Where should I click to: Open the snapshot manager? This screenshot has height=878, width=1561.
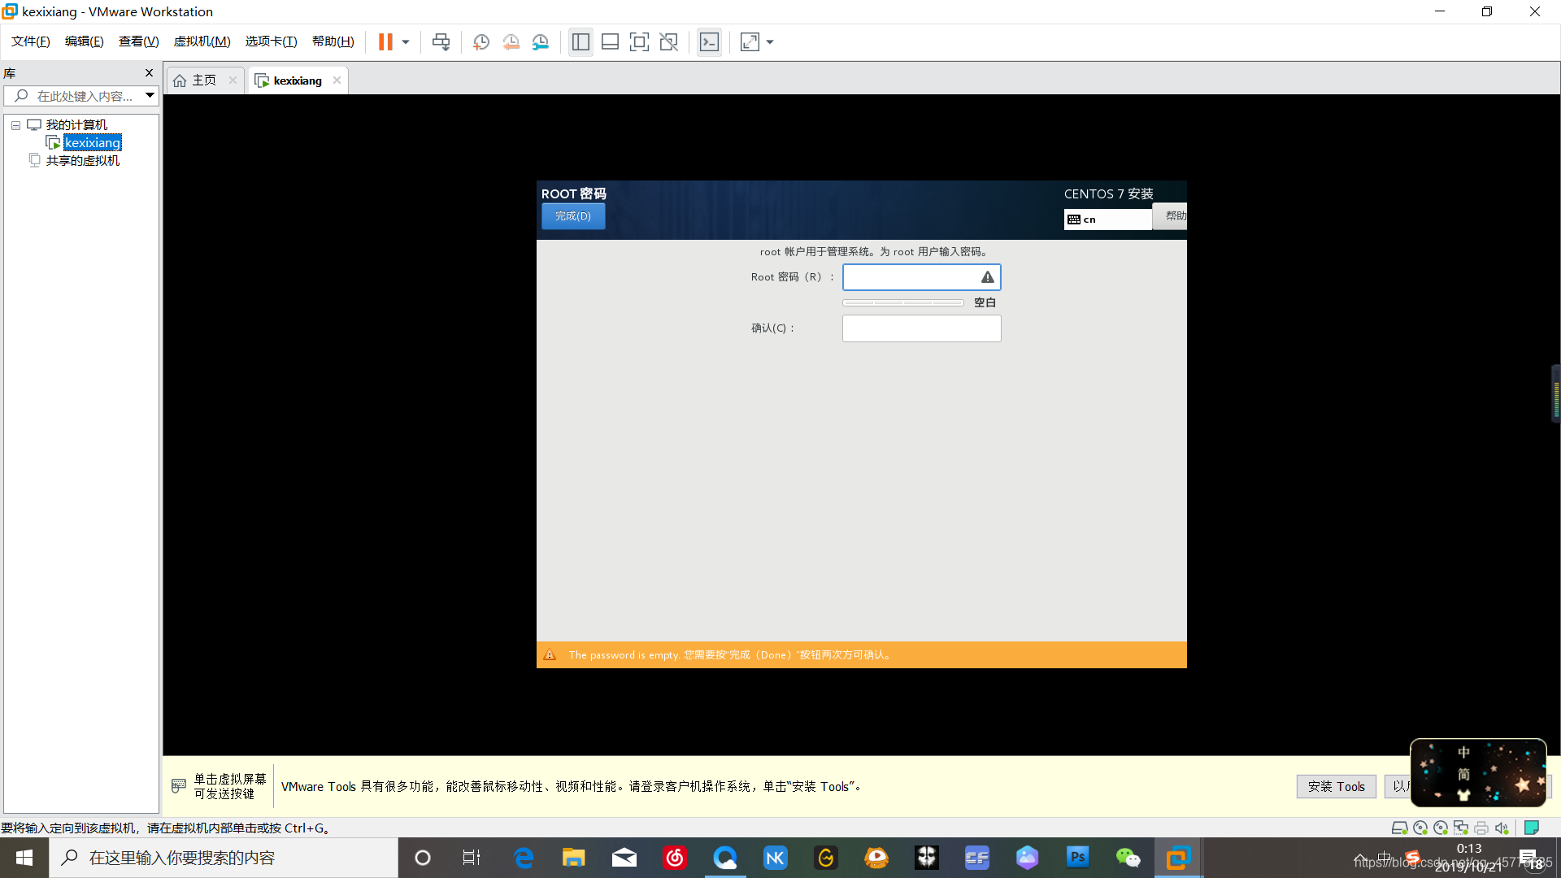pos(541,41)
